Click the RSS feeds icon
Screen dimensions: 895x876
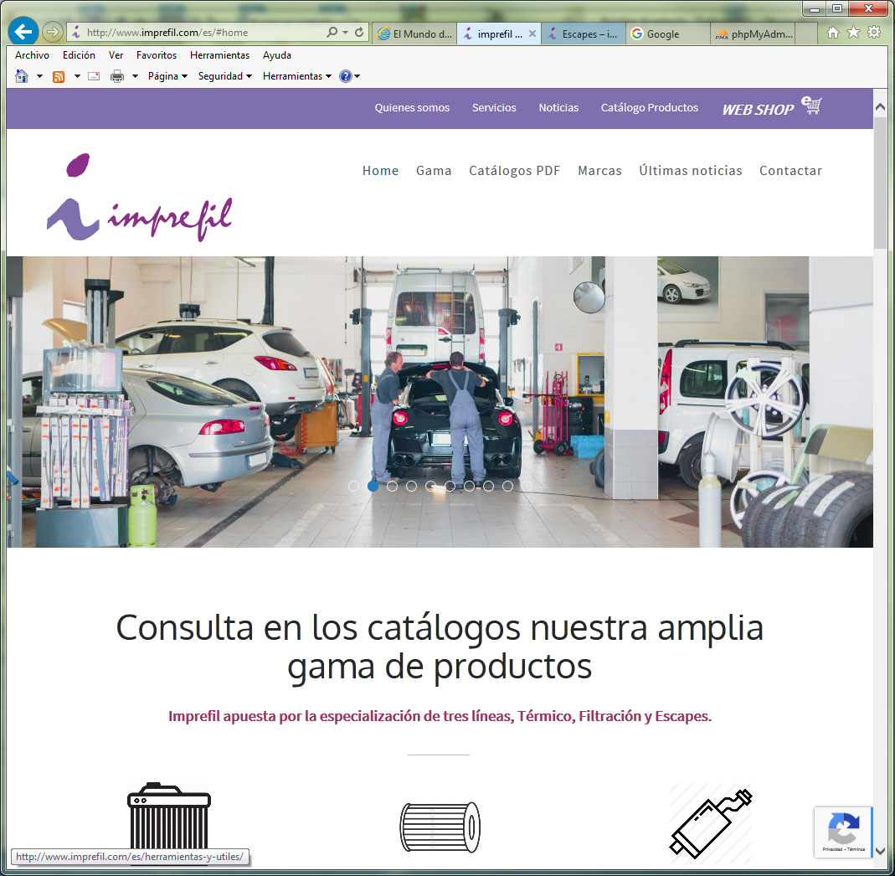[59, 76]
